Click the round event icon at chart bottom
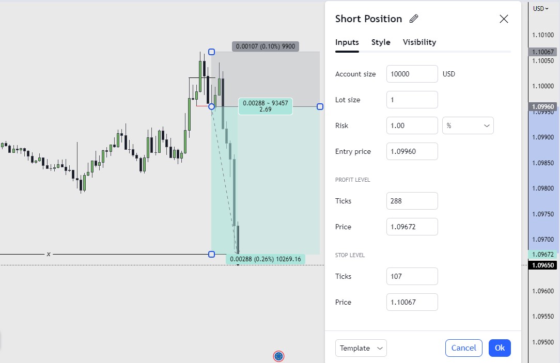 point(278,356)
